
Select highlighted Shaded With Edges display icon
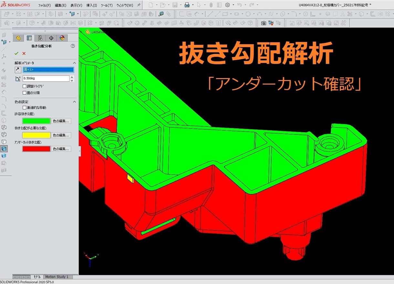point(4,149)
